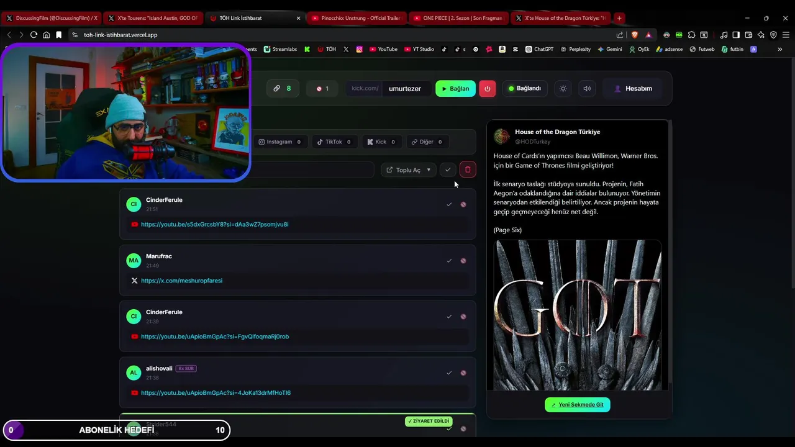Click the red trash delete-all icon
The width and height of the screenshot is (795, 447).
(x=468, y=170)
